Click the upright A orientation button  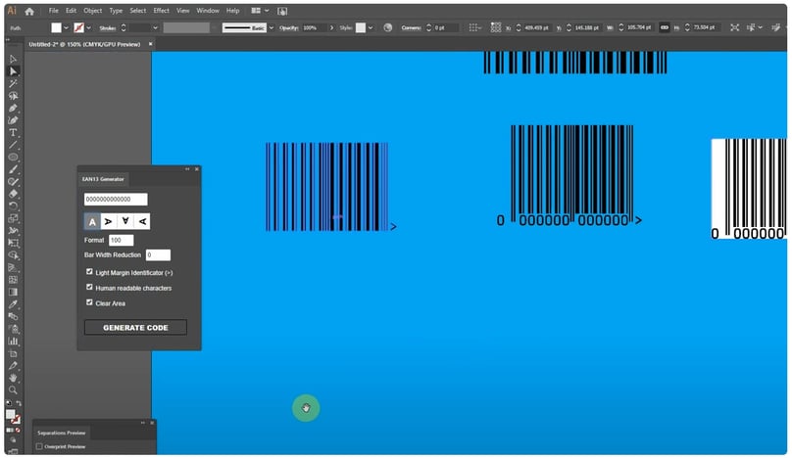click(93, 222)
